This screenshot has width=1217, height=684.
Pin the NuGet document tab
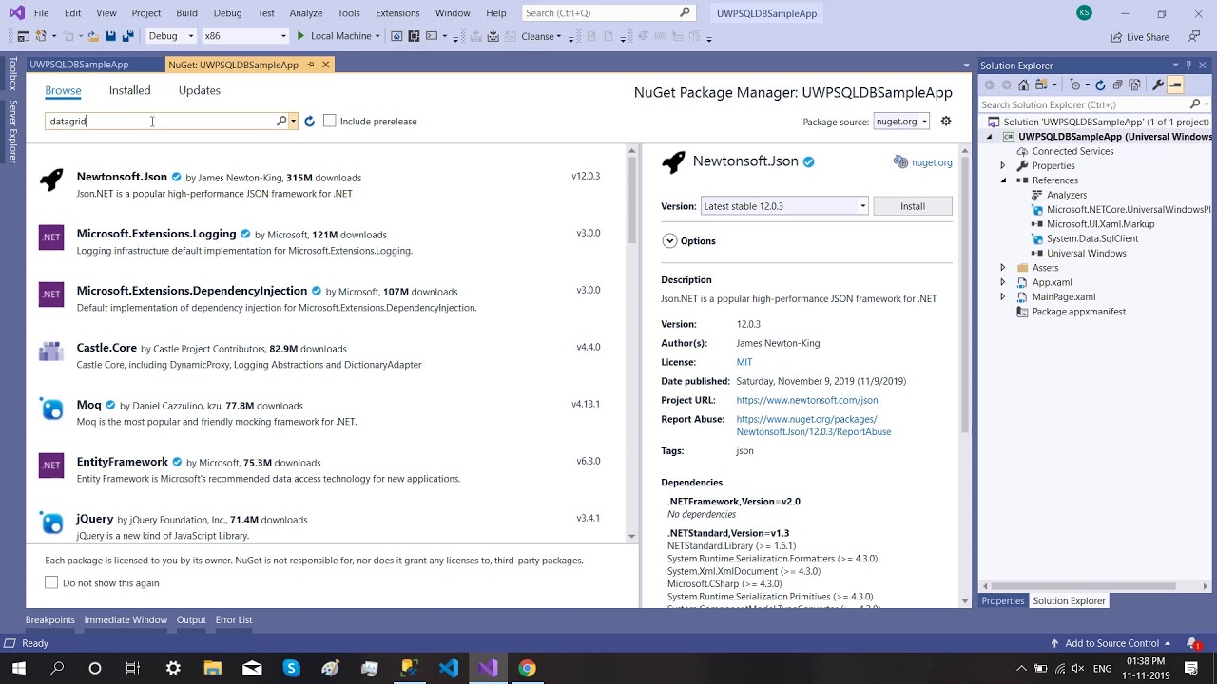point(311,65)
